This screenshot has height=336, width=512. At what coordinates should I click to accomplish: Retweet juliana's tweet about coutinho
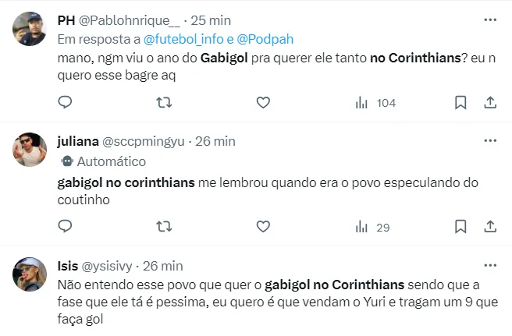point(164,226)
